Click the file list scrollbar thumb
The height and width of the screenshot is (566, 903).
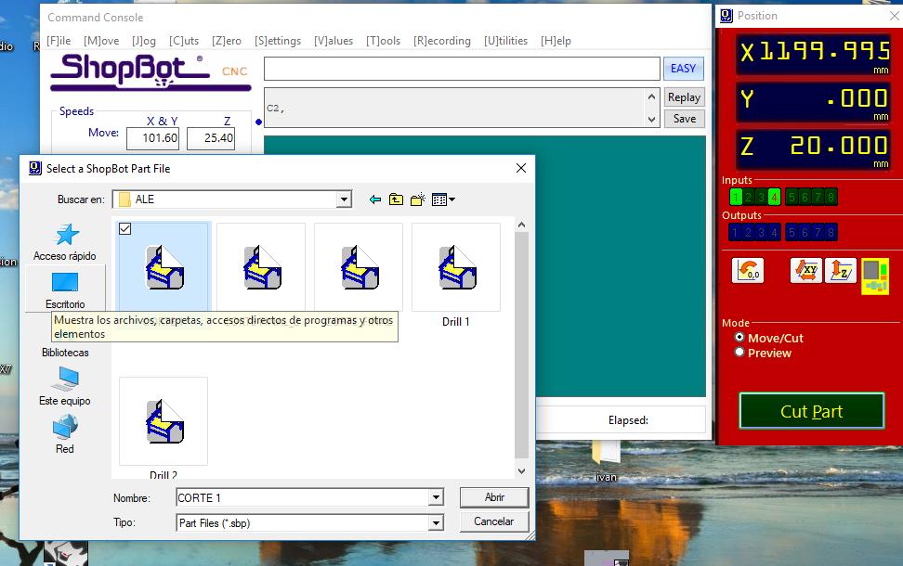521,345
